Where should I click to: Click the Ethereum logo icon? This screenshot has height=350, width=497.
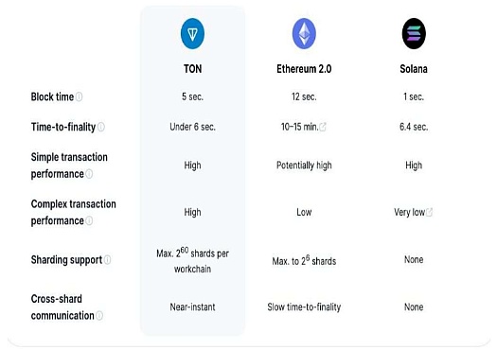coord(304,33)
